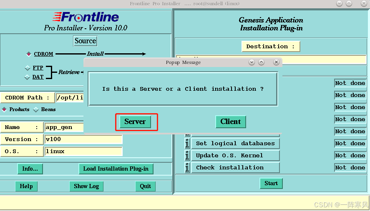Maximize the Frontline Pro Installer window
Image resolution: width=370 pixels, height=211 pixels.
pyautogui.click(x=349, y=3)
